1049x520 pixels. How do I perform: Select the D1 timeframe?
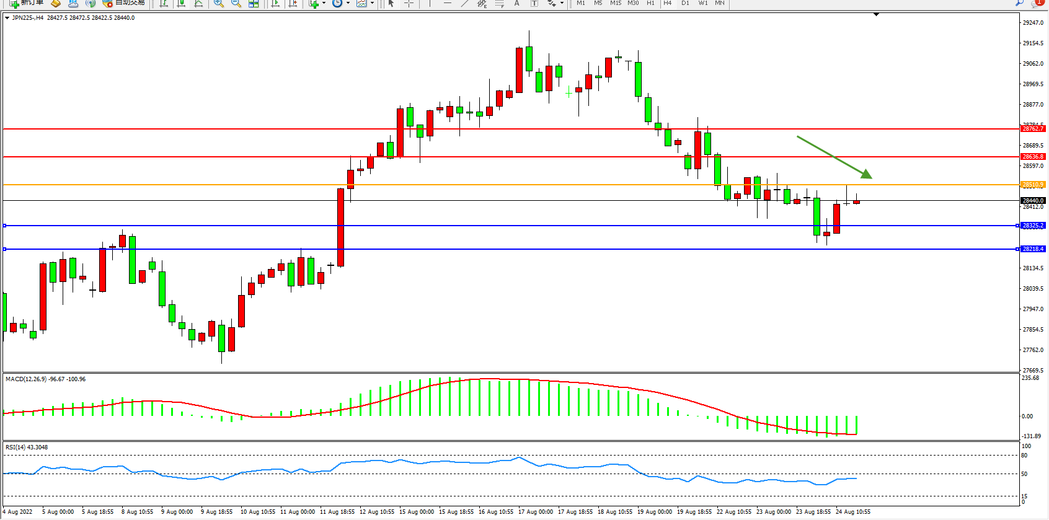coord(685,3)
